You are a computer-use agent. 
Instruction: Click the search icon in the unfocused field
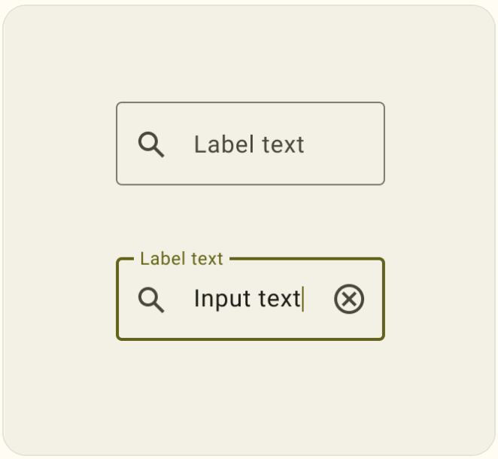pos(151,144)
